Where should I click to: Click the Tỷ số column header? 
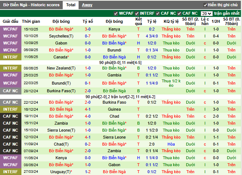[x=88, y=21]
